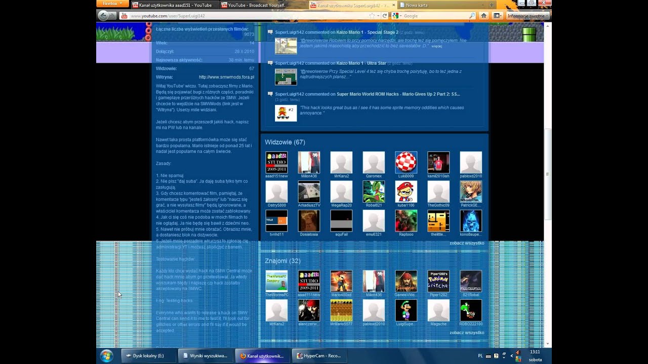Viewport: 648px width, 364px height.
Task: Open Mario Gives Up 2 video thumbnail
Action: point(286,113)
